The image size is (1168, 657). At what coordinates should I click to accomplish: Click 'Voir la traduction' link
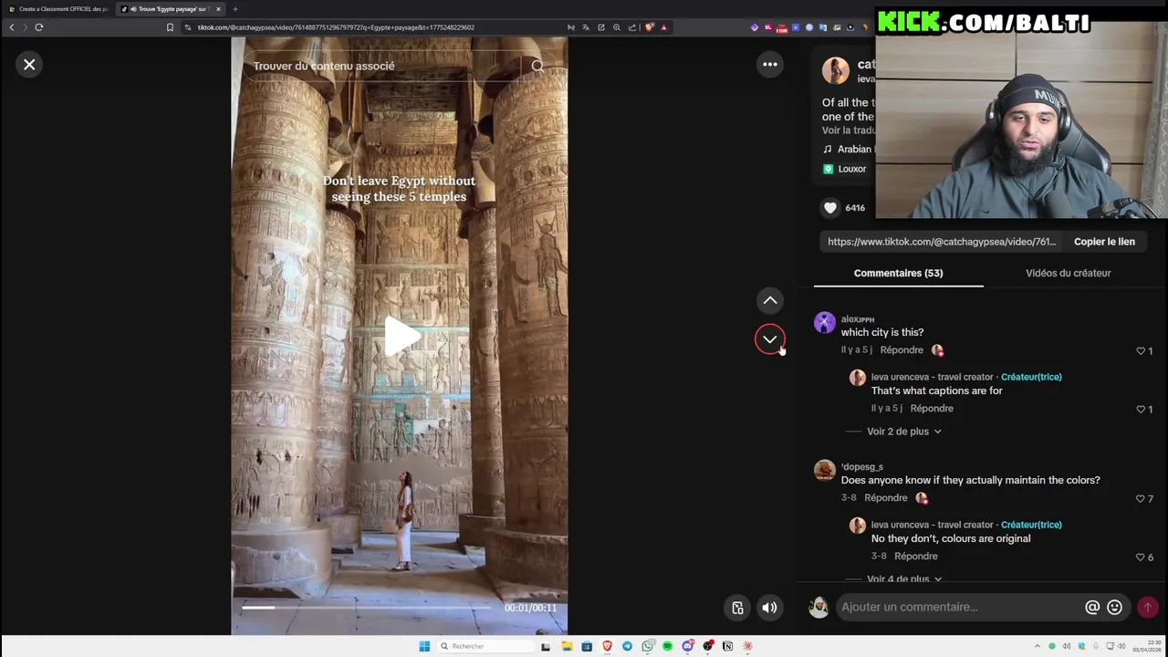click(x=849, y=130)
